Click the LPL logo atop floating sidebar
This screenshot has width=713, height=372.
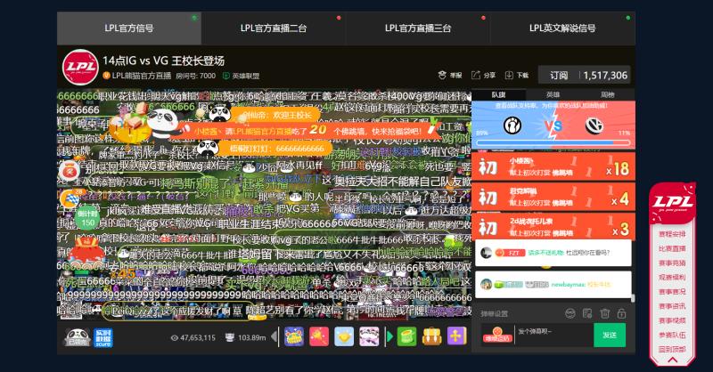click(x=672, y=202)
